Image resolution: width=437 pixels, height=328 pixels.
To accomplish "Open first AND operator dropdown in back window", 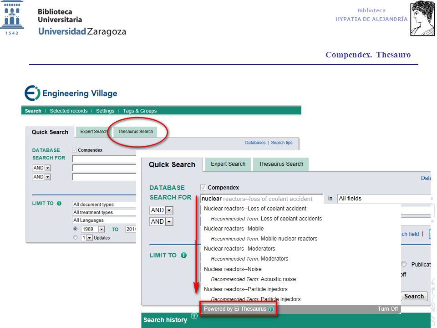I will (41, 168).
